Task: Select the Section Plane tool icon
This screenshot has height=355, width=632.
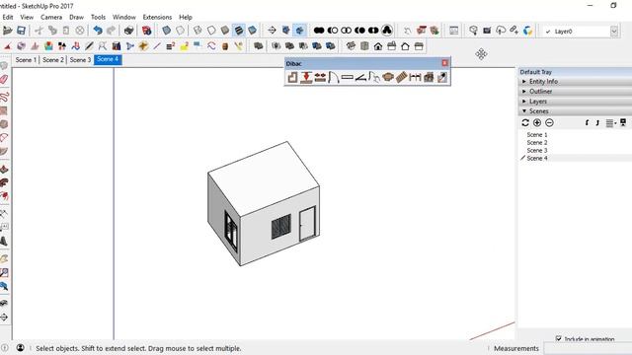Action: click(x=272, y=31)
